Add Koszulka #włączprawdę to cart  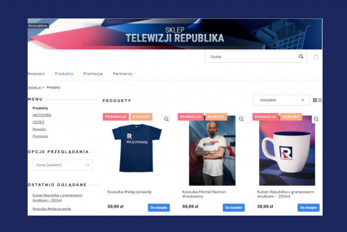(159, 208)
